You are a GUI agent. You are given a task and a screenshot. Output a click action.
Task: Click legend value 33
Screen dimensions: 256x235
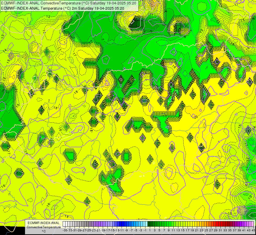[x=225, y=231]
